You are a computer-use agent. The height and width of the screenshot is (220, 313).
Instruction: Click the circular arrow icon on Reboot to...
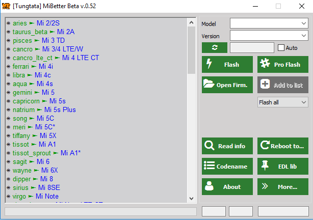(x=265, y=145)
